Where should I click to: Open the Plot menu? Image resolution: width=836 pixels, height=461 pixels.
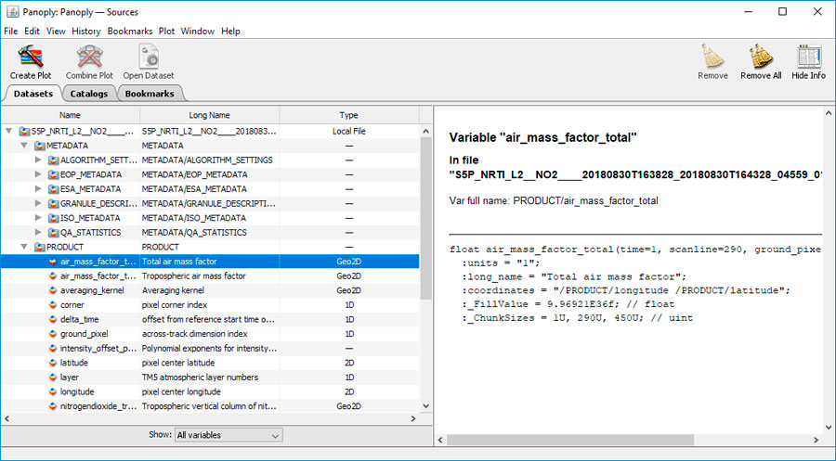click(x=167, y=31)
